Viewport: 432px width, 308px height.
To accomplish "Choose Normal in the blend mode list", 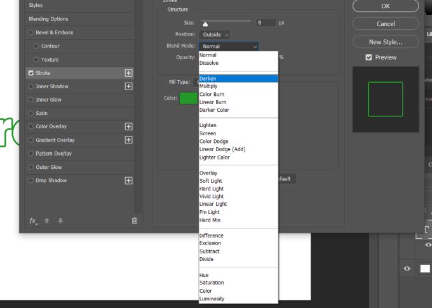I will pos(238,55).
